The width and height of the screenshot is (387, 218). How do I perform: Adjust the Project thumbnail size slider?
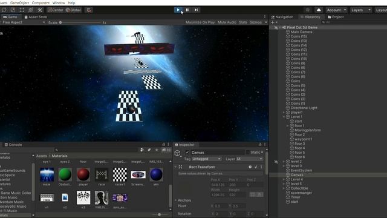[159, 214]
